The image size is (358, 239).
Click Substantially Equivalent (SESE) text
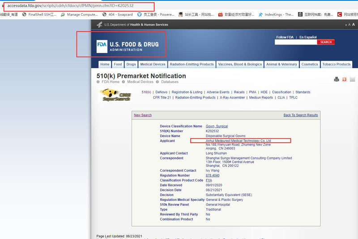[x=229, y=195]
